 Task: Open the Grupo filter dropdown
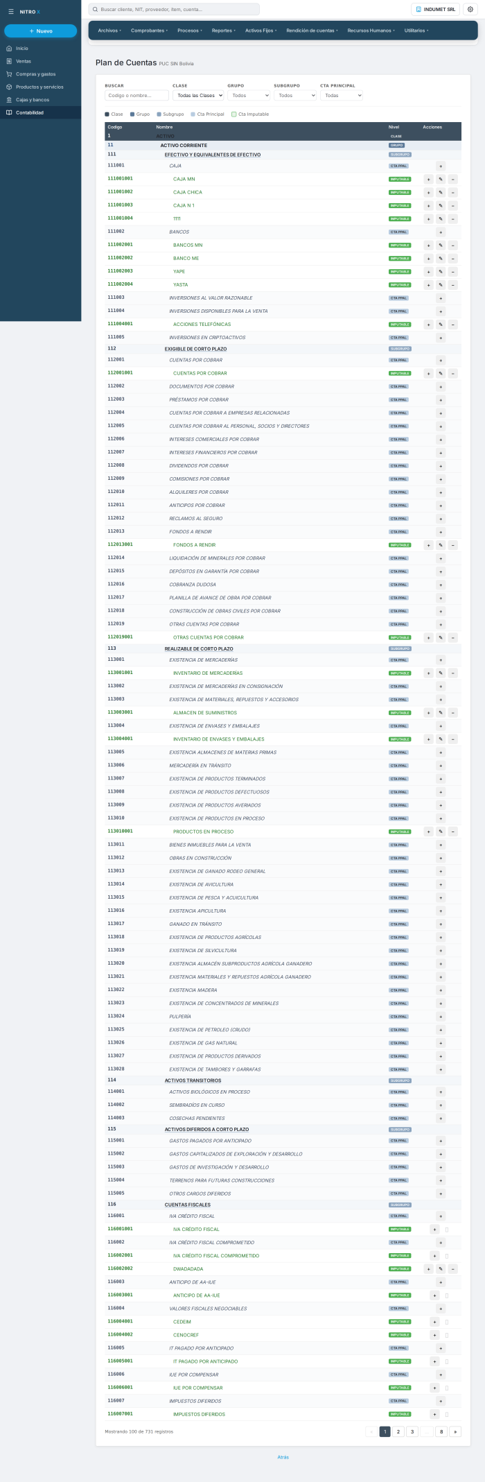[249, 95]
